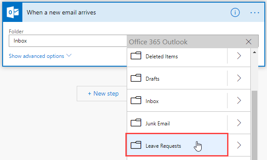Choose the Junk Email folder entry
The image size is (267, 160).
tap(177, 123)
